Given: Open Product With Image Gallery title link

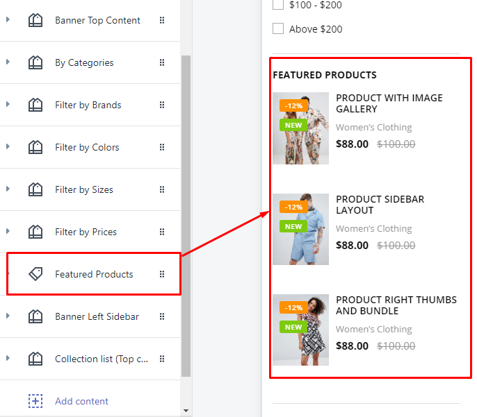Looking at the screenshot, I should (389, 103).
